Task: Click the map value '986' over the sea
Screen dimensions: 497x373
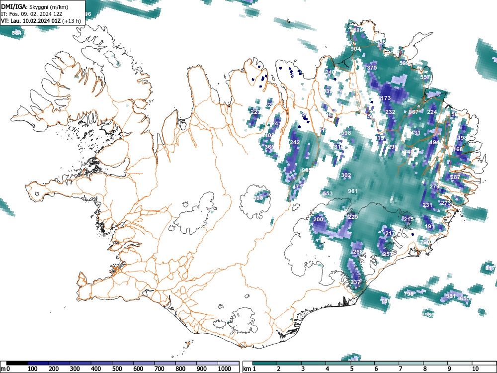Action: pyautogui.click(x=429, y=315)
